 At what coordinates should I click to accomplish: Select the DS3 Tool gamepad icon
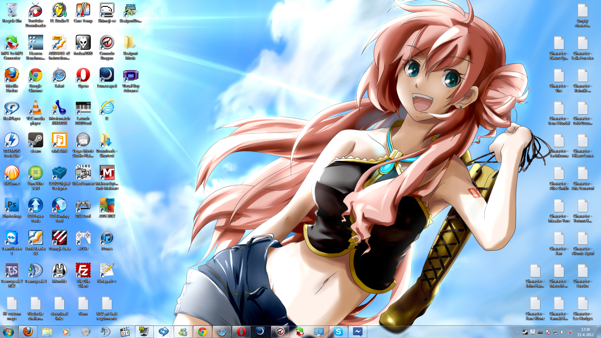[83, 208]
